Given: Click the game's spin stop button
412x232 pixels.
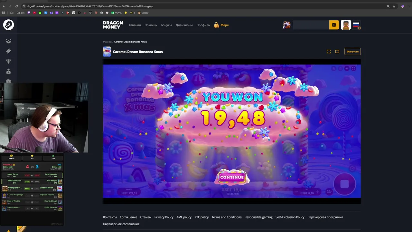Looking at the screenshot, I should 344,184.
